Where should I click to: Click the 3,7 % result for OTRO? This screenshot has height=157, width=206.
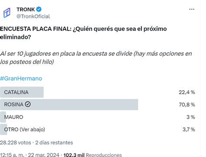point(189,130)
